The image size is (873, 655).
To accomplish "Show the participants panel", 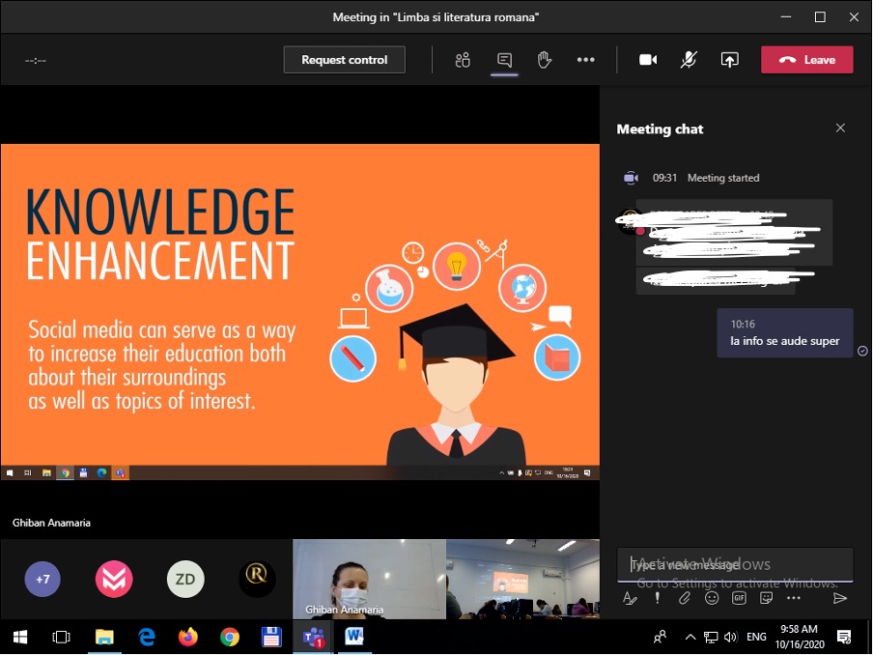I will (x=463, y=60).
